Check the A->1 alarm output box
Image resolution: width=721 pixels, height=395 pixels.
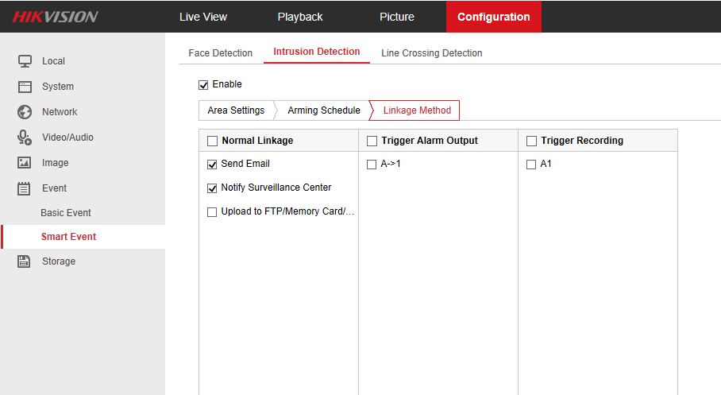pyautogui.click(x=372, y=165)
